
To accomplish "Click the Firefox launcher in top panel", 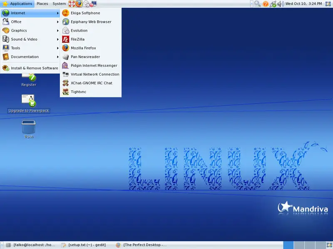I will pos(79,4).
